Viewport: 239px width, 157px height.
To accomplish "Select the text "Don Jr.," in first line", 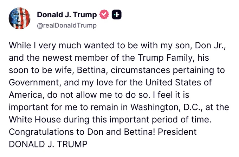I will (210, 46).
